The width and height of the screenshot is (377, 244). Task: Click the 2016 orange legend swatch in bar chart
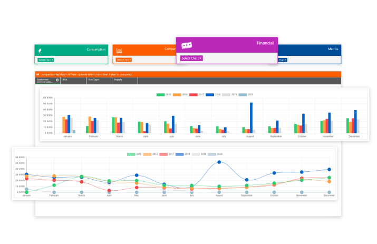coord(178,94)
